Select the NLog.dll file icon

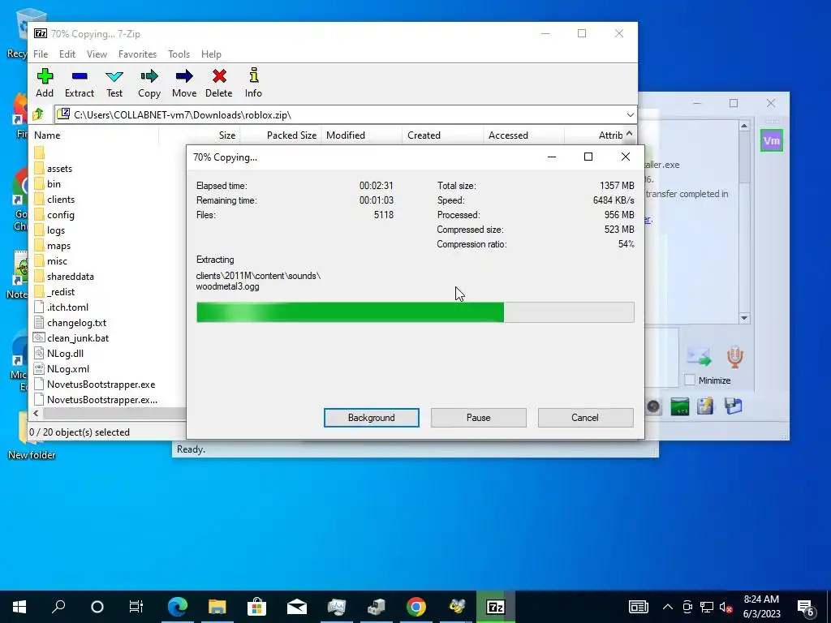pos(39,354)
